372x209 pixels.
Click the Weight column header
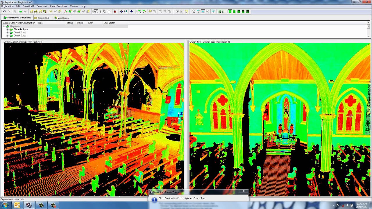[x=80, y=23]
